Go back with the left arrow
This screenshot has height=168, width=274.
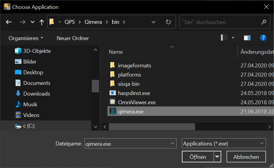coord(9,22)
